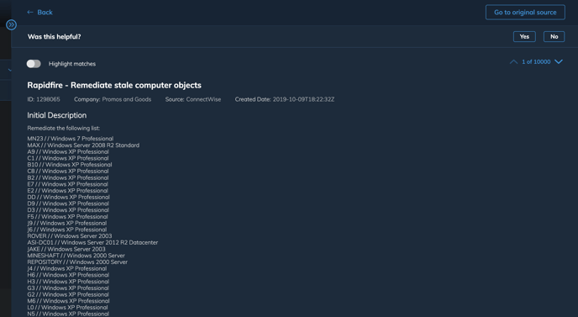Answer No to Was this helpful
Viewport: 578px width, 317px height.
[x=554, y=36]
